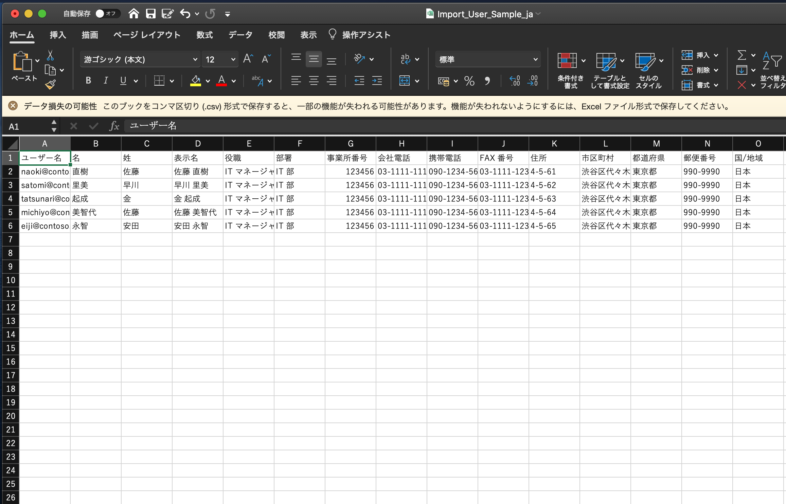Viewport: 786px width, 504px height.
Task: Open the font size dropdown
Action: (x=233, y=59)
